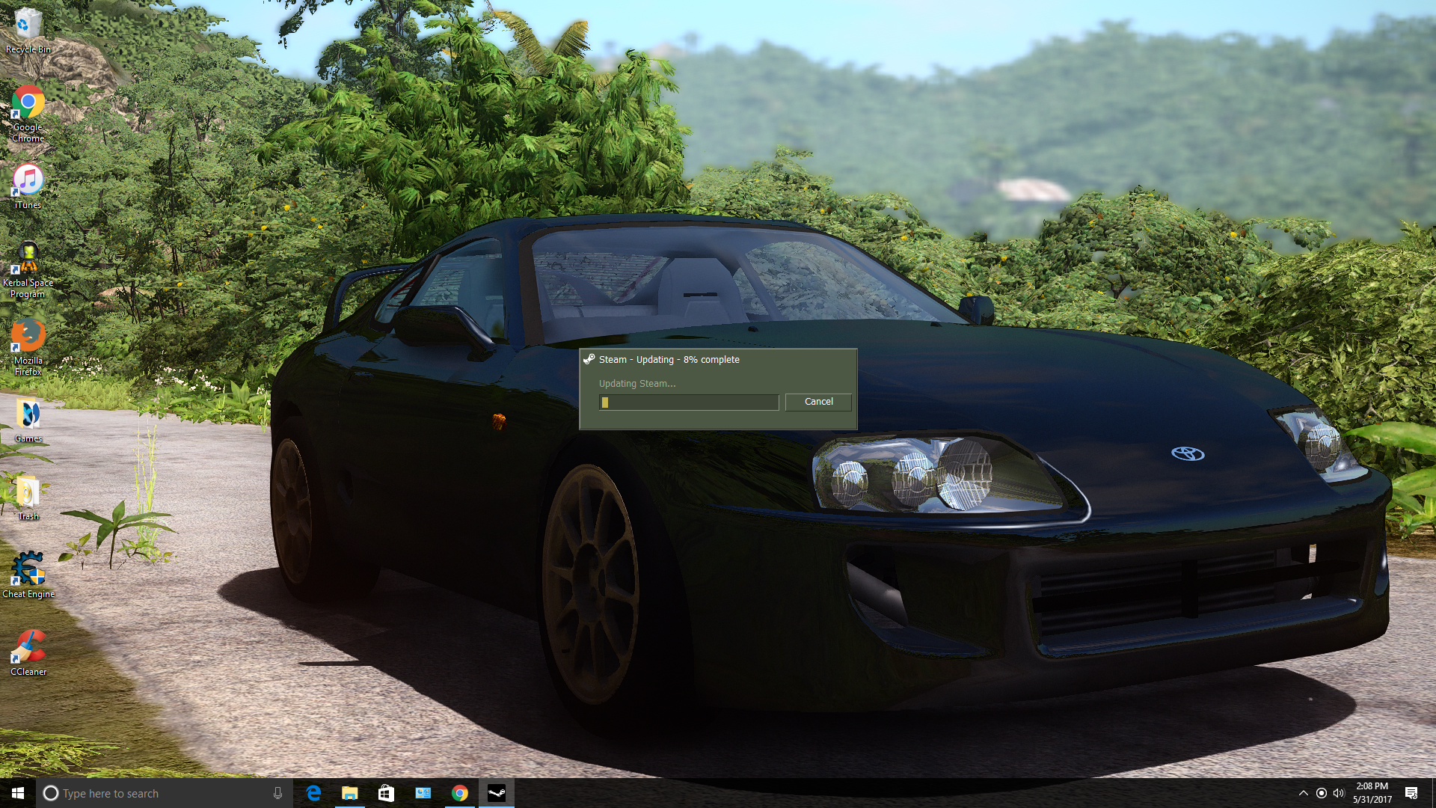Activate the microphone voice search icon

coord(277,793)
